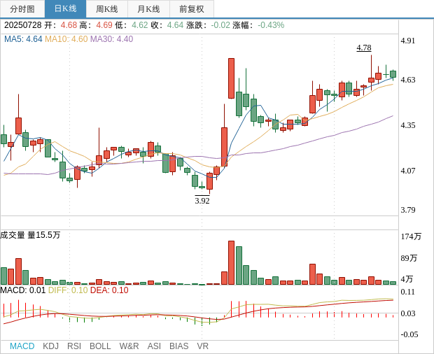Click the 4.91 price axis label
This screenshot has width=434, height=354.
[x=408, y=41]
